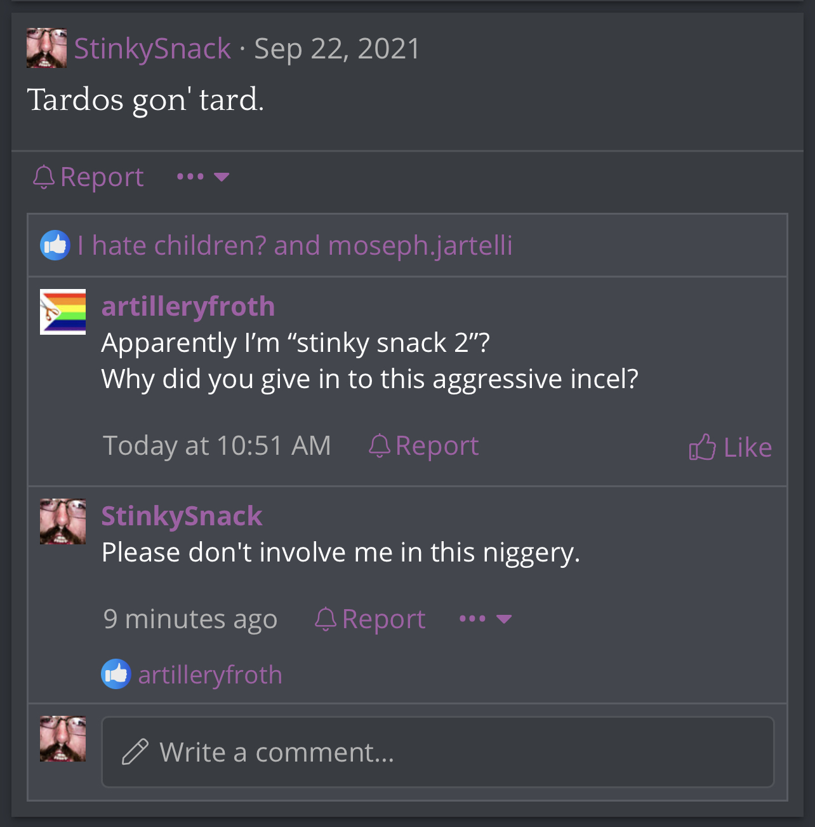Expand the three-dots menu on StinkySnack's reply

click(x=486, y=619)
